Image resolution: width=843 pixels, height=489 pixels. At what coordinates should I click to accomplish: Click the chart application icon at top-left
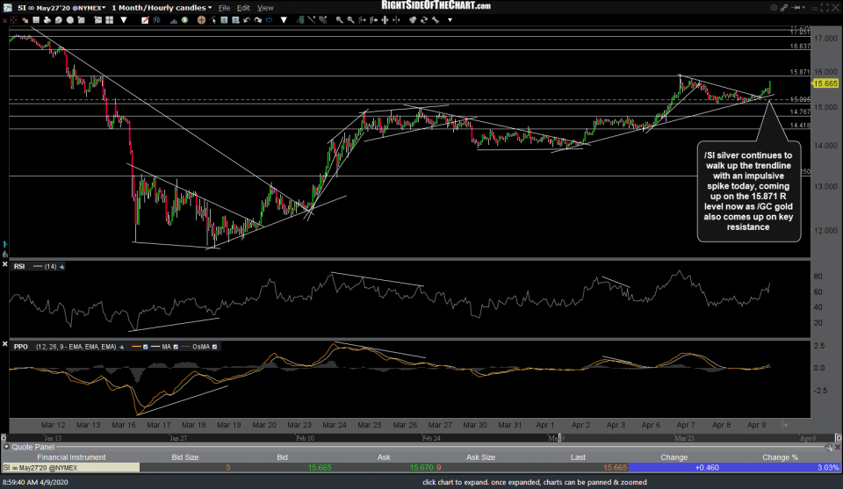[x=6, y=8]
